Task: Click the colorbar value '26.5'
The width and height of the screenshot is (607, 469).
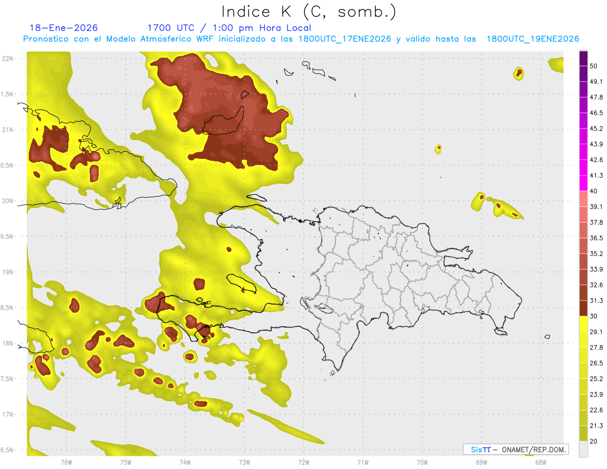Action: [x=596, y=363]
